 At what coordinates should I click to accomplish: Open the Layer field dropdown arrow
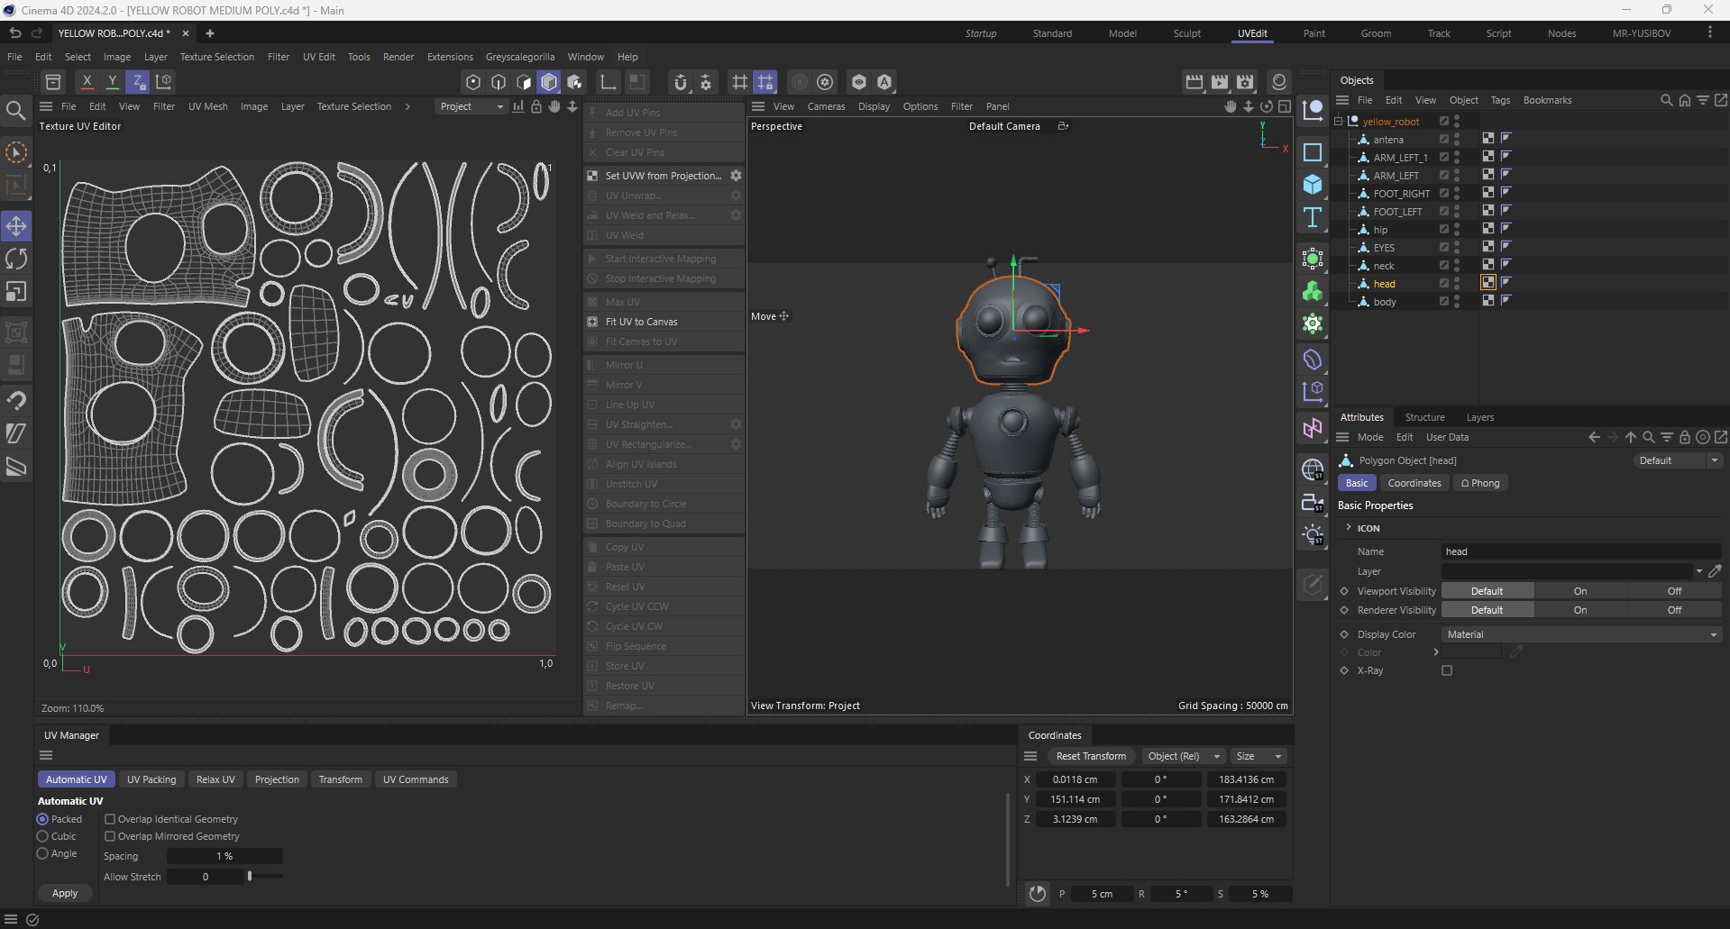click(1699, 571)
